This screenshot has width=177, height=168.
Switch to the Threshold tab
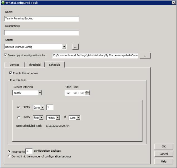pos(34,65)
